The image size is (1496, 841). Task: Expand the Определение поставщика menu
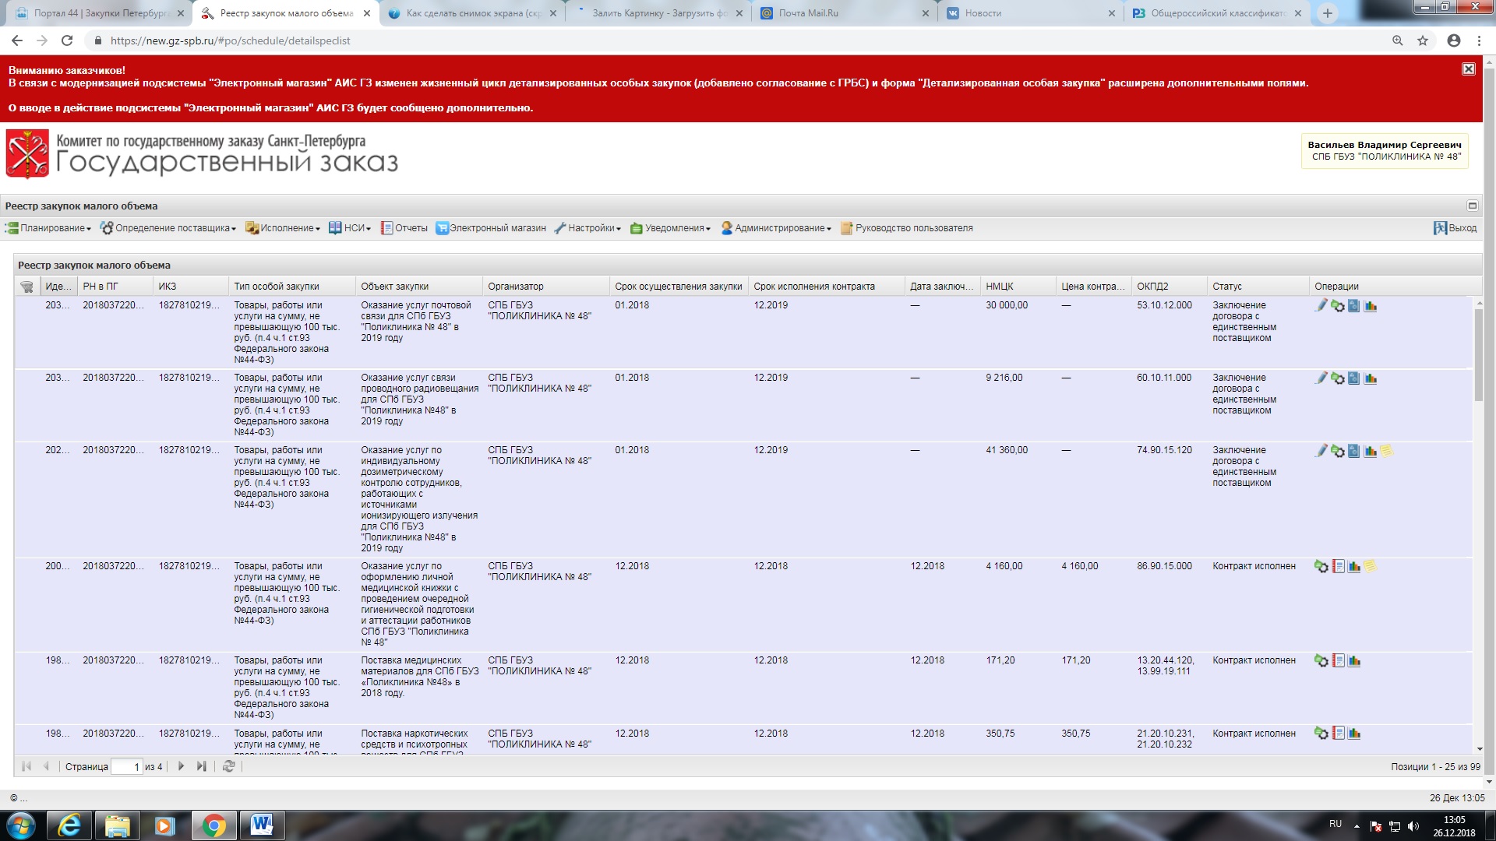tap(168, 228)
